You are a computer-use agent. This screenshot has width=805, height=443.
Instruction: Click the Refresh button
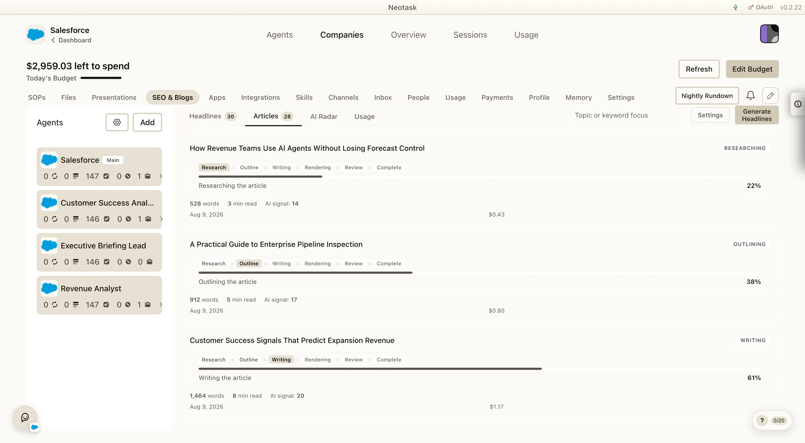tap(699, 69)
